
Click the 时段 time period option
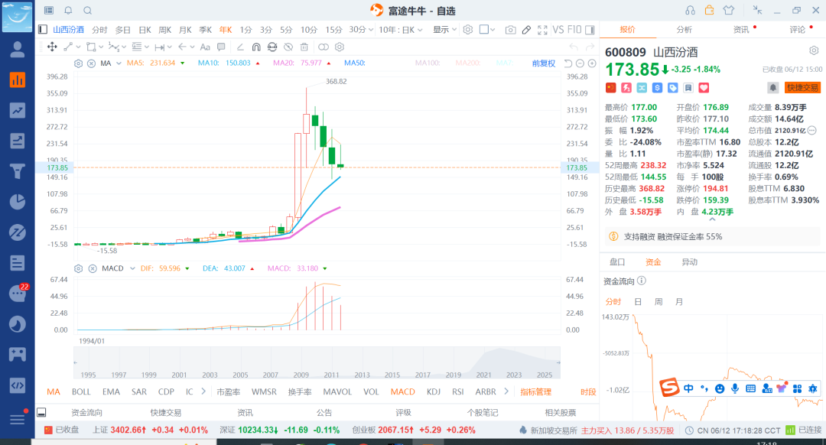pyautogui.click(x=588, y=391)
